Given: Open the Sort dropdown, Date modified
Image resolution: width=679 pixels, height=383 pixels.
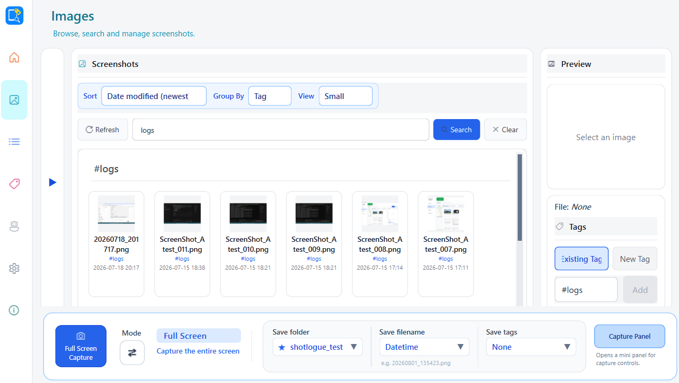Looking at the screenshot, I should pos(153,96).
